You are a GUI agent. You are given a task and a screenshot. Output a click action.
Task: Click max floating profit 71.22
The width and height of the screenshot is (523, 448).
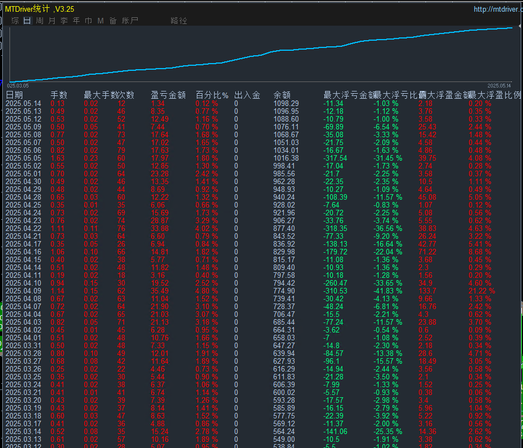point(427,252)
